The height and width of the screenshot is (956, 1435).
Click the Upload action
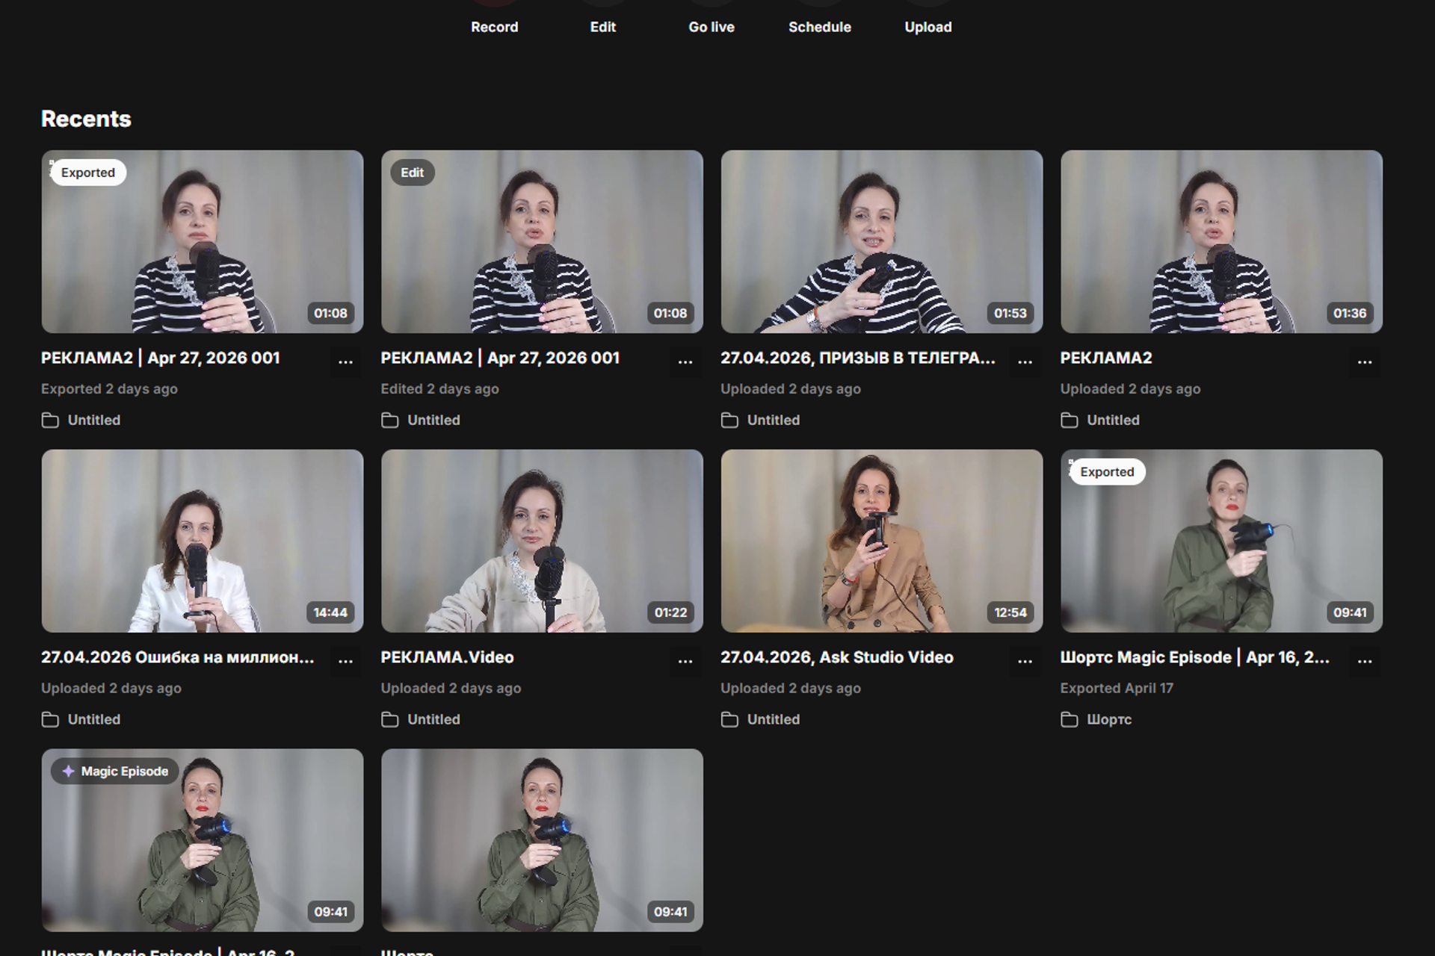pyautogui.click(x=928, y=27)
